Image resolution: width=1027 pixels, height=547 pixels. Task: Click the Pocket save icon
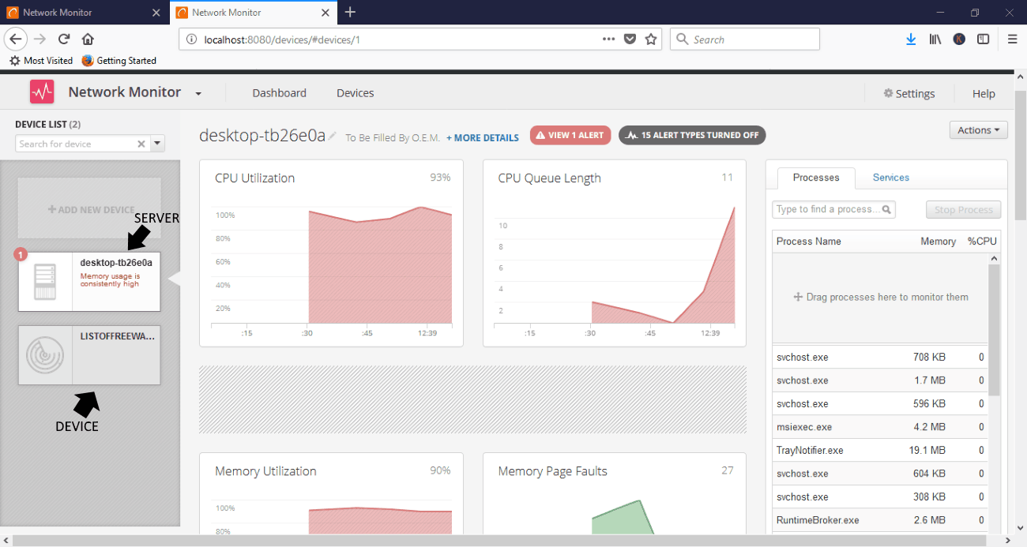coord(630,39)
